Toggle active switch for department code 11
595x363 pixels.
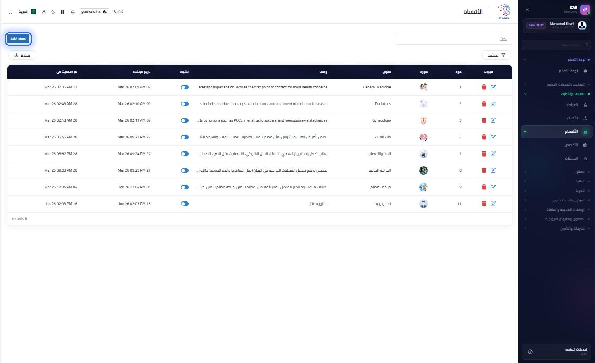pos(185,204)
